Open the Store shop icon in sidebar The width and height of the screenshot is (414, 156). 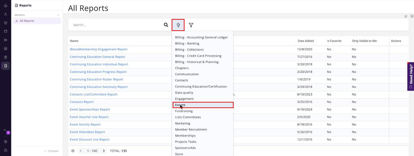pos(6,49)
